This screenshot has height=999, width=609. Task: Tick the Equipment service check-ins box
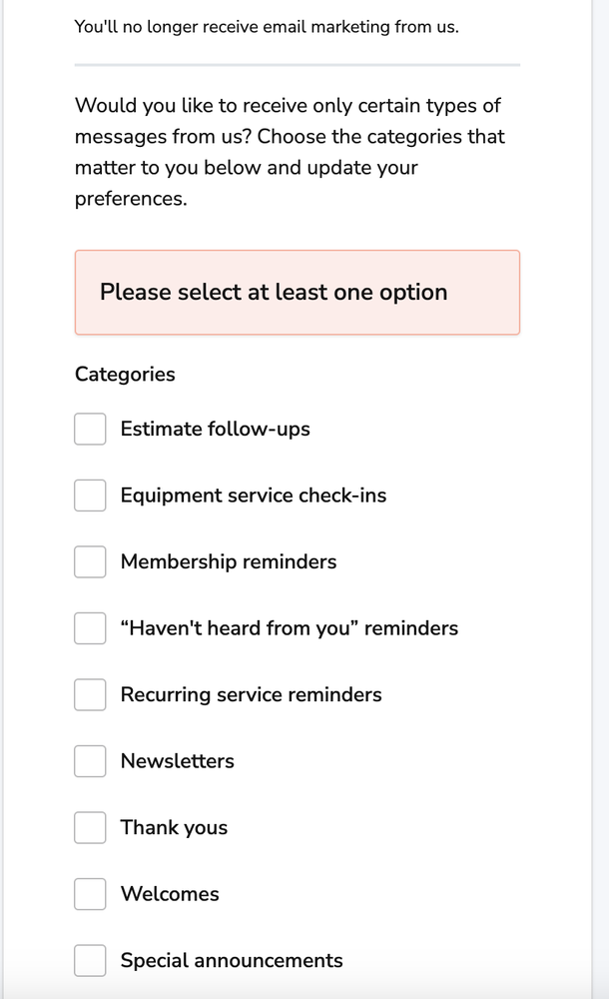pyautogui.click(x=90, y=496)
